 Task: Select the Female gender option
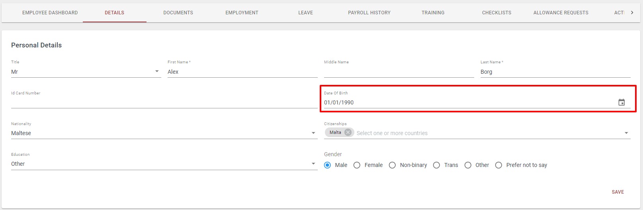pyautogui.click(x=357, y=165)
